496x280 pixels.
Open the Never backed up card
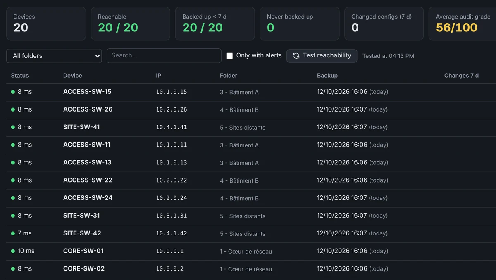point(300,24)
